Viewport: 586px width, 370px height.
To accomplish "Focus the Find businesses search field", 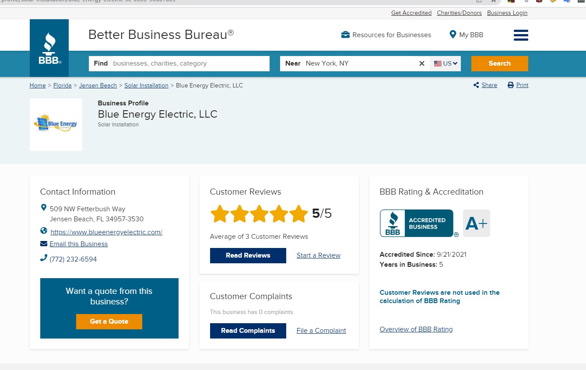I will [x=179, y=63].
